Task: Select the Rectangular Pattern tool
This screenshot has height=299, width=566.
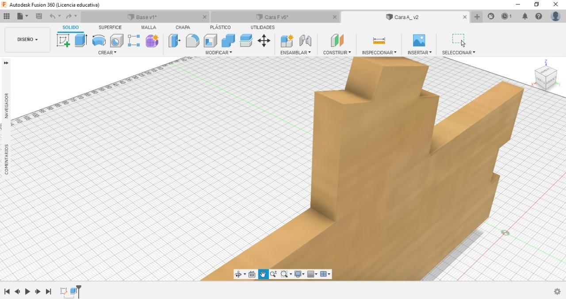Action: coord(134,41)
